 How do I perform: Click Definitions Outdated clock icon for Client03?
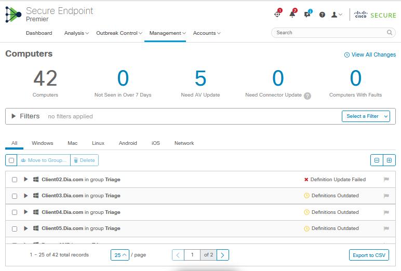pyautogui.click(x=306, y=196)
